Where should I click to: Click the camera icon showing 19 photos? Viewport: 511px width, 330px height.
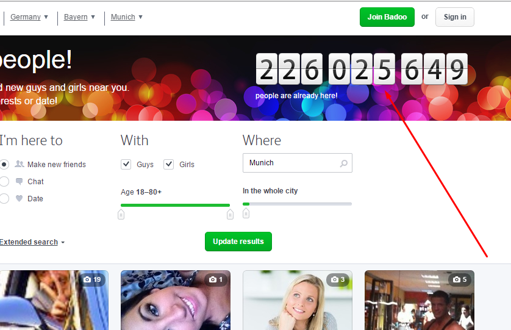coord(87,279)
